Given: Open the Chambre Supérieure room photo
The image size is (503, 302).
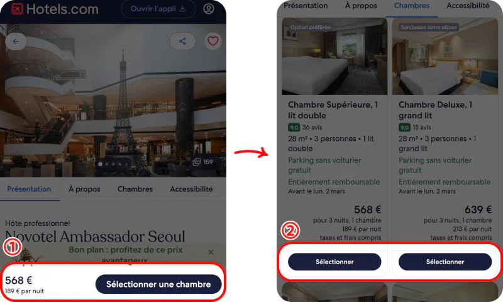Looking at the screenshot, I should pos(334,57).
